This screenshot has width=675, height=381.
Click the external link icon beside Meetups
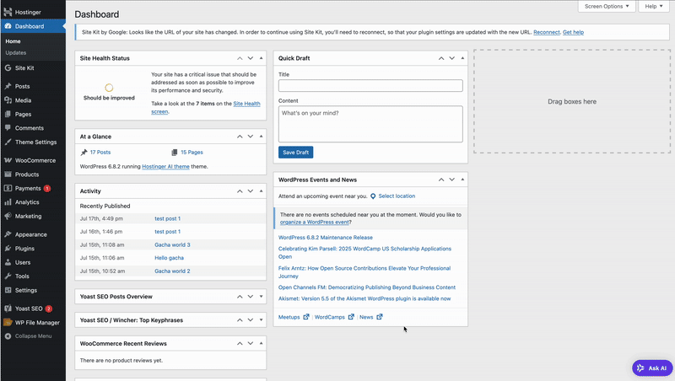[x=306, y=317]
